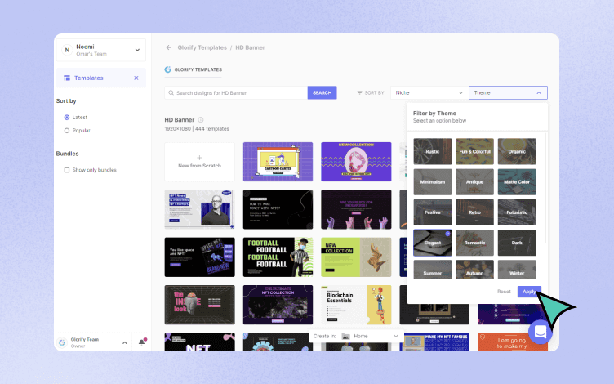The width and height of the screenshot is (614, 384).
Task: Click Apply in theme filter
Action: [x=529, y=292]
